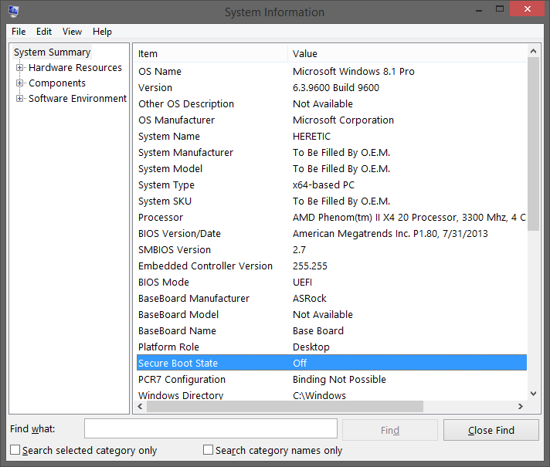Select the OS Name row

tap(331, 72)
